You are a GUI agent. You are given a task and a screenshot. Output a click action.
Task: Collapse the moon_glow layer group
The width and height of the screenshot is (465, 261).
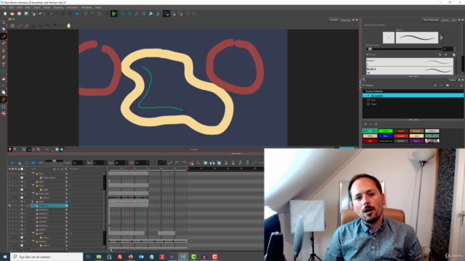tap(33, 194)
